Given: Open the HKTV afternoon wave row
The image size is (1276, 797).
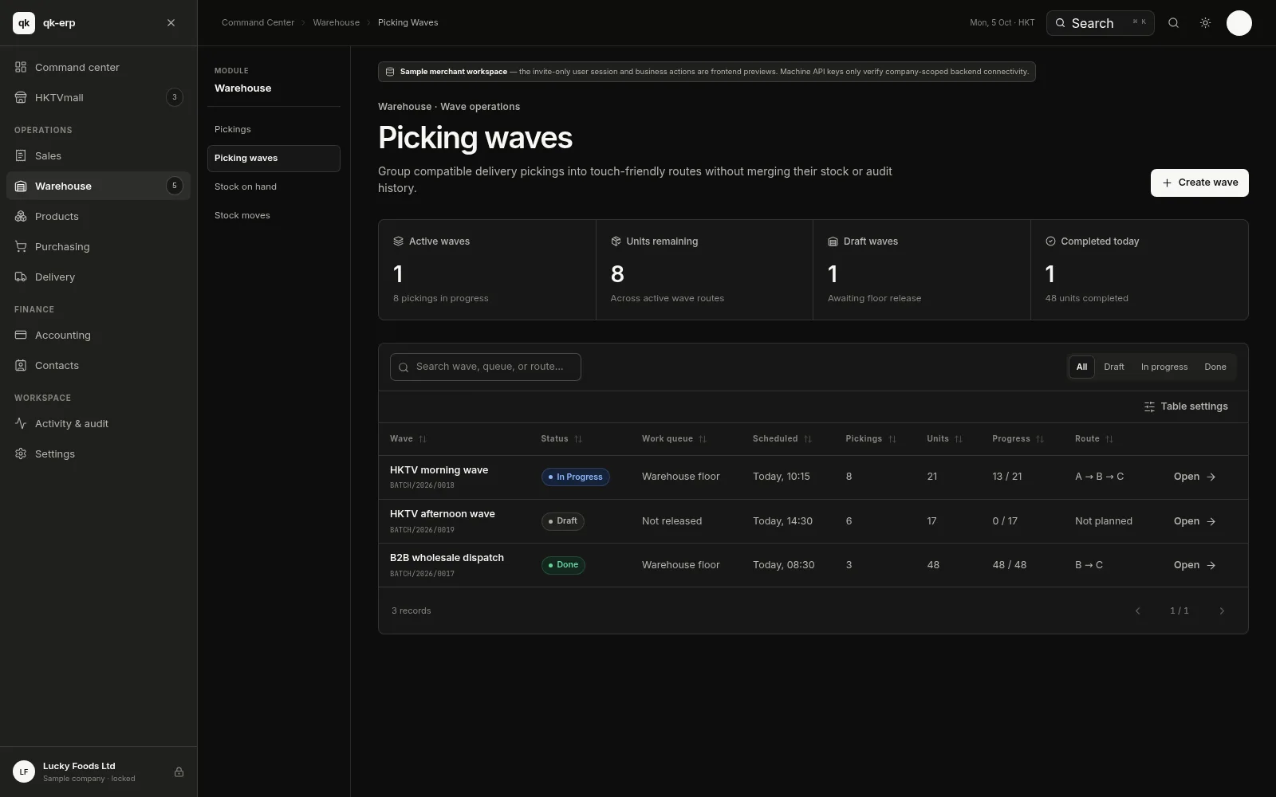Looking at the screenshot, I should pyautogui.click(x=1195, y=521).
